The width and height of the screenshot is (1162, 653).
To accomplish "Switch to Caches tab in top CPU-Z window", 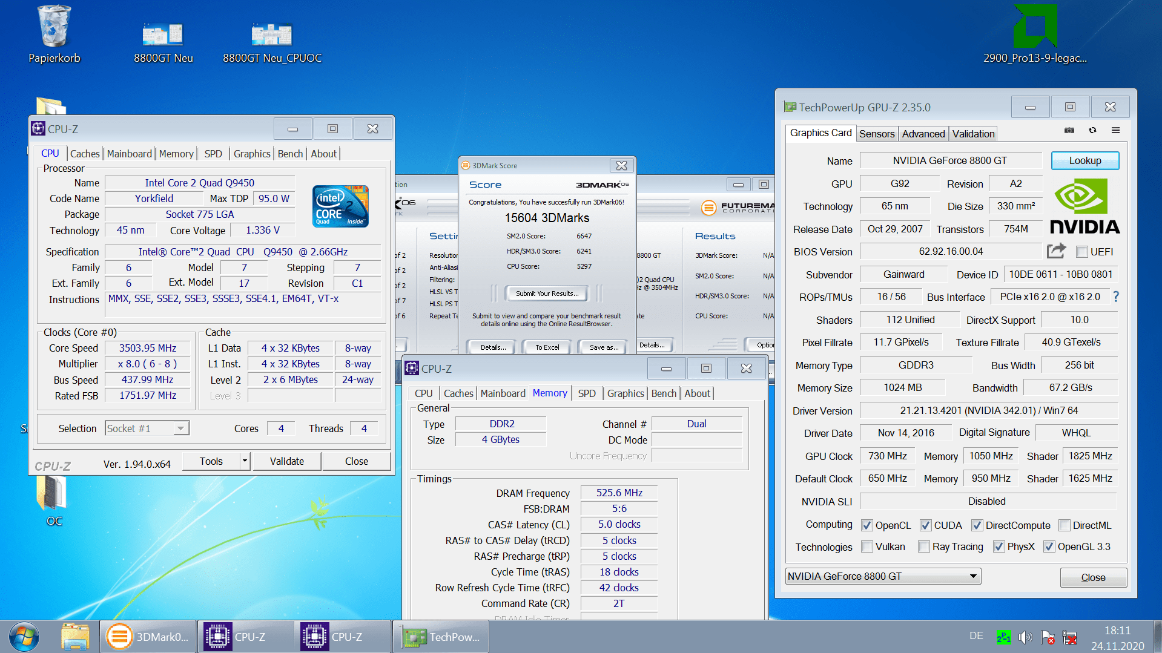I will tap(85, 154).
